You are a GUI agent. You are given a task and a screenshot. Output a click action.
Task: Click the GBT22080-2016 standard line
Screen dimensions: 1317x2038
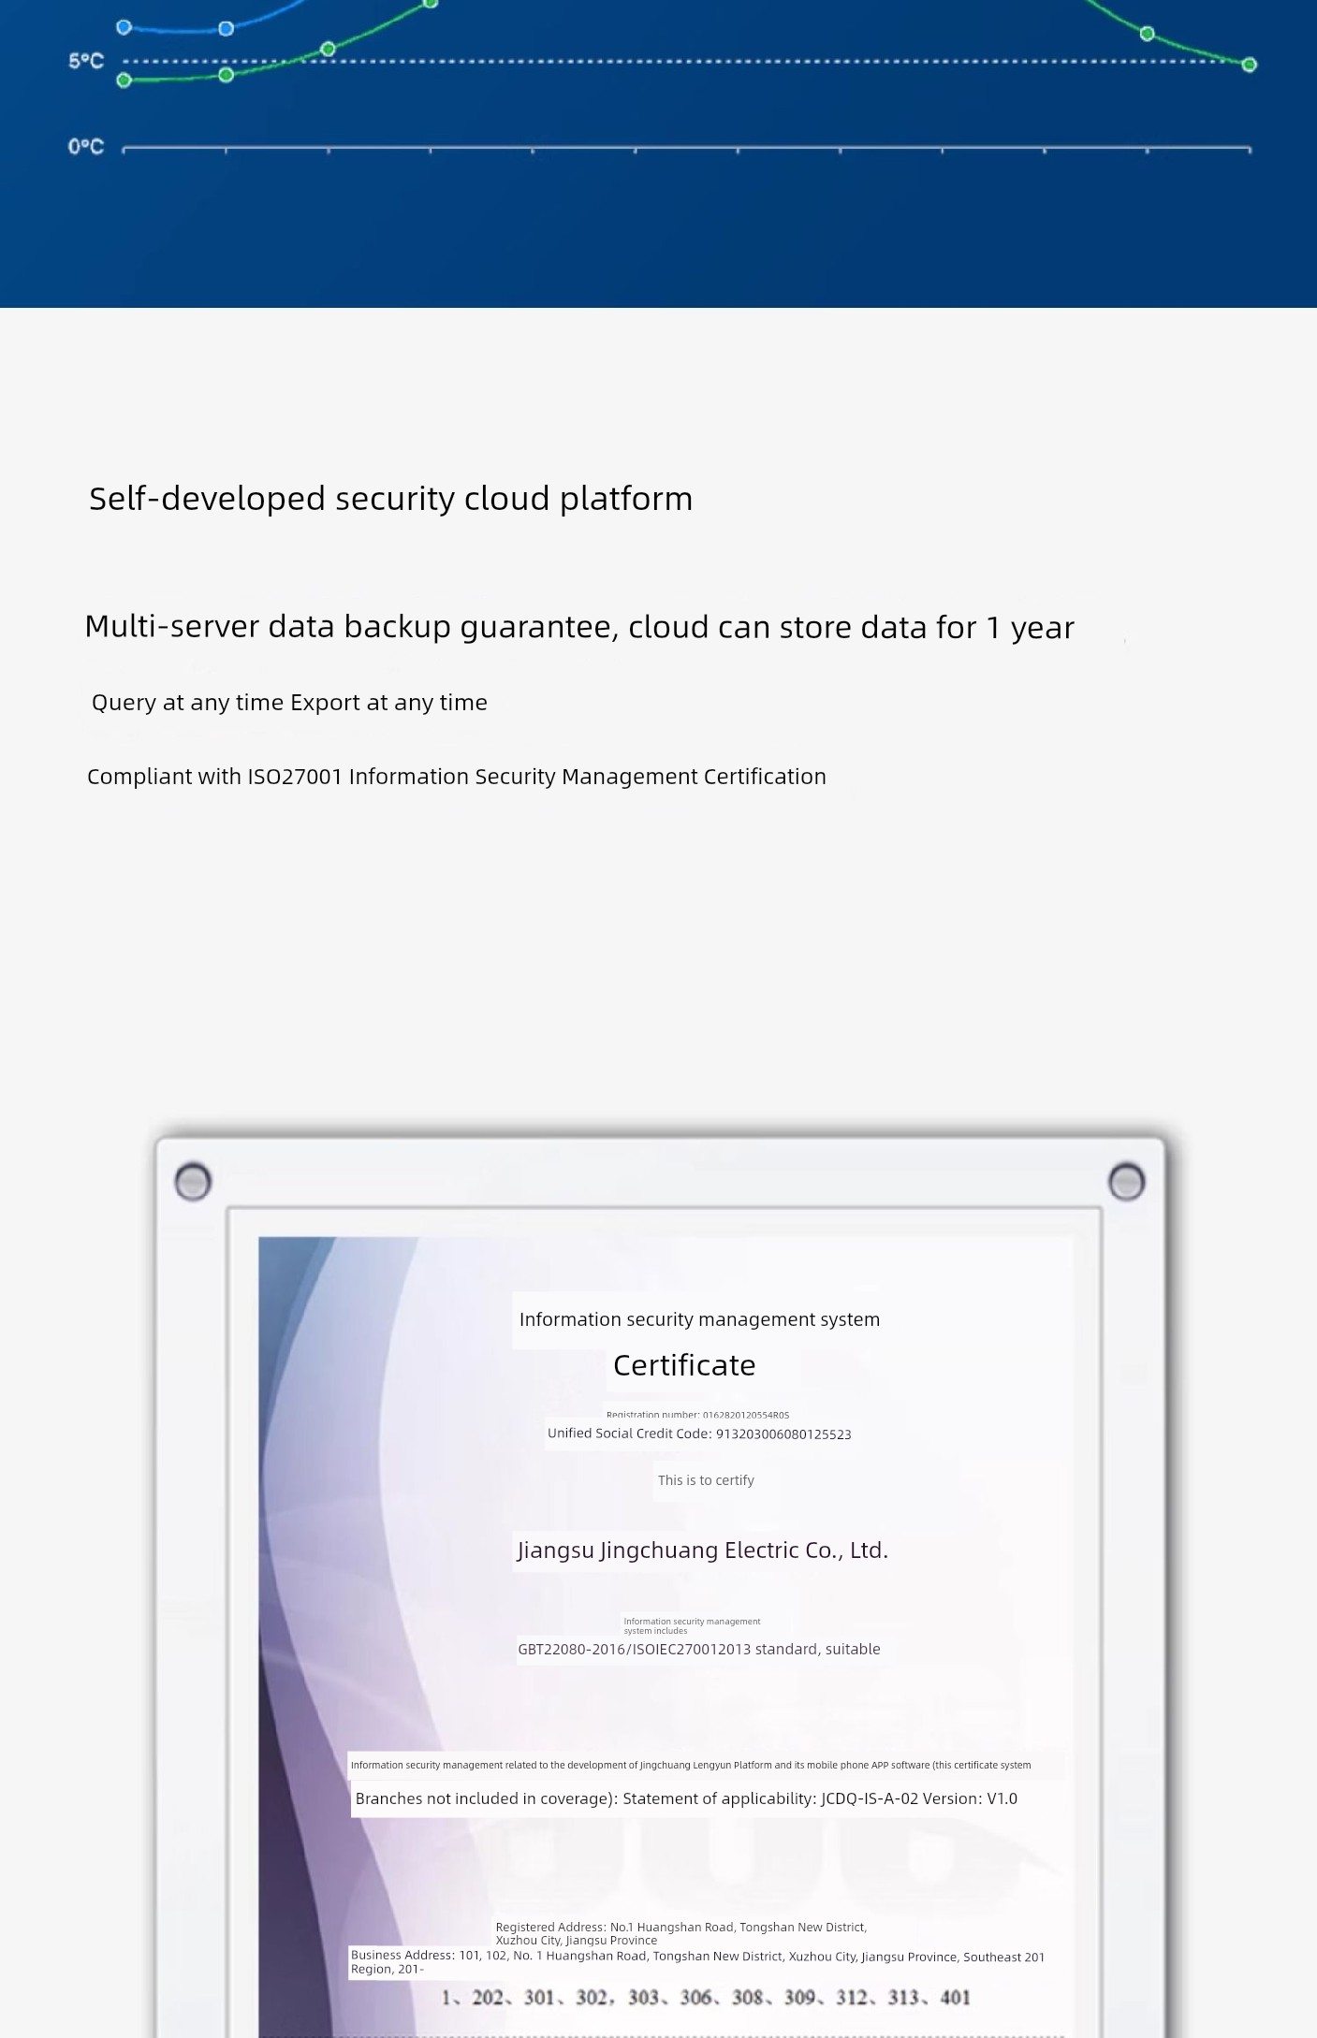(699, 1649)
